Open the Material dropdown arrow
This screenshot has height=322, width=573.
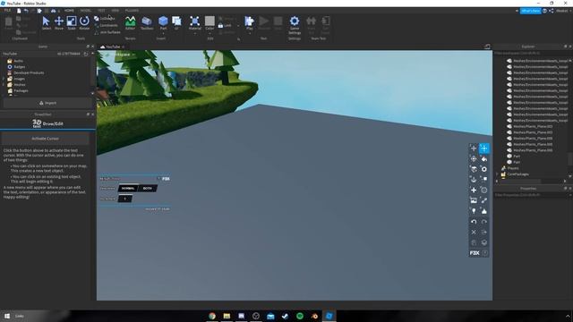195,33
